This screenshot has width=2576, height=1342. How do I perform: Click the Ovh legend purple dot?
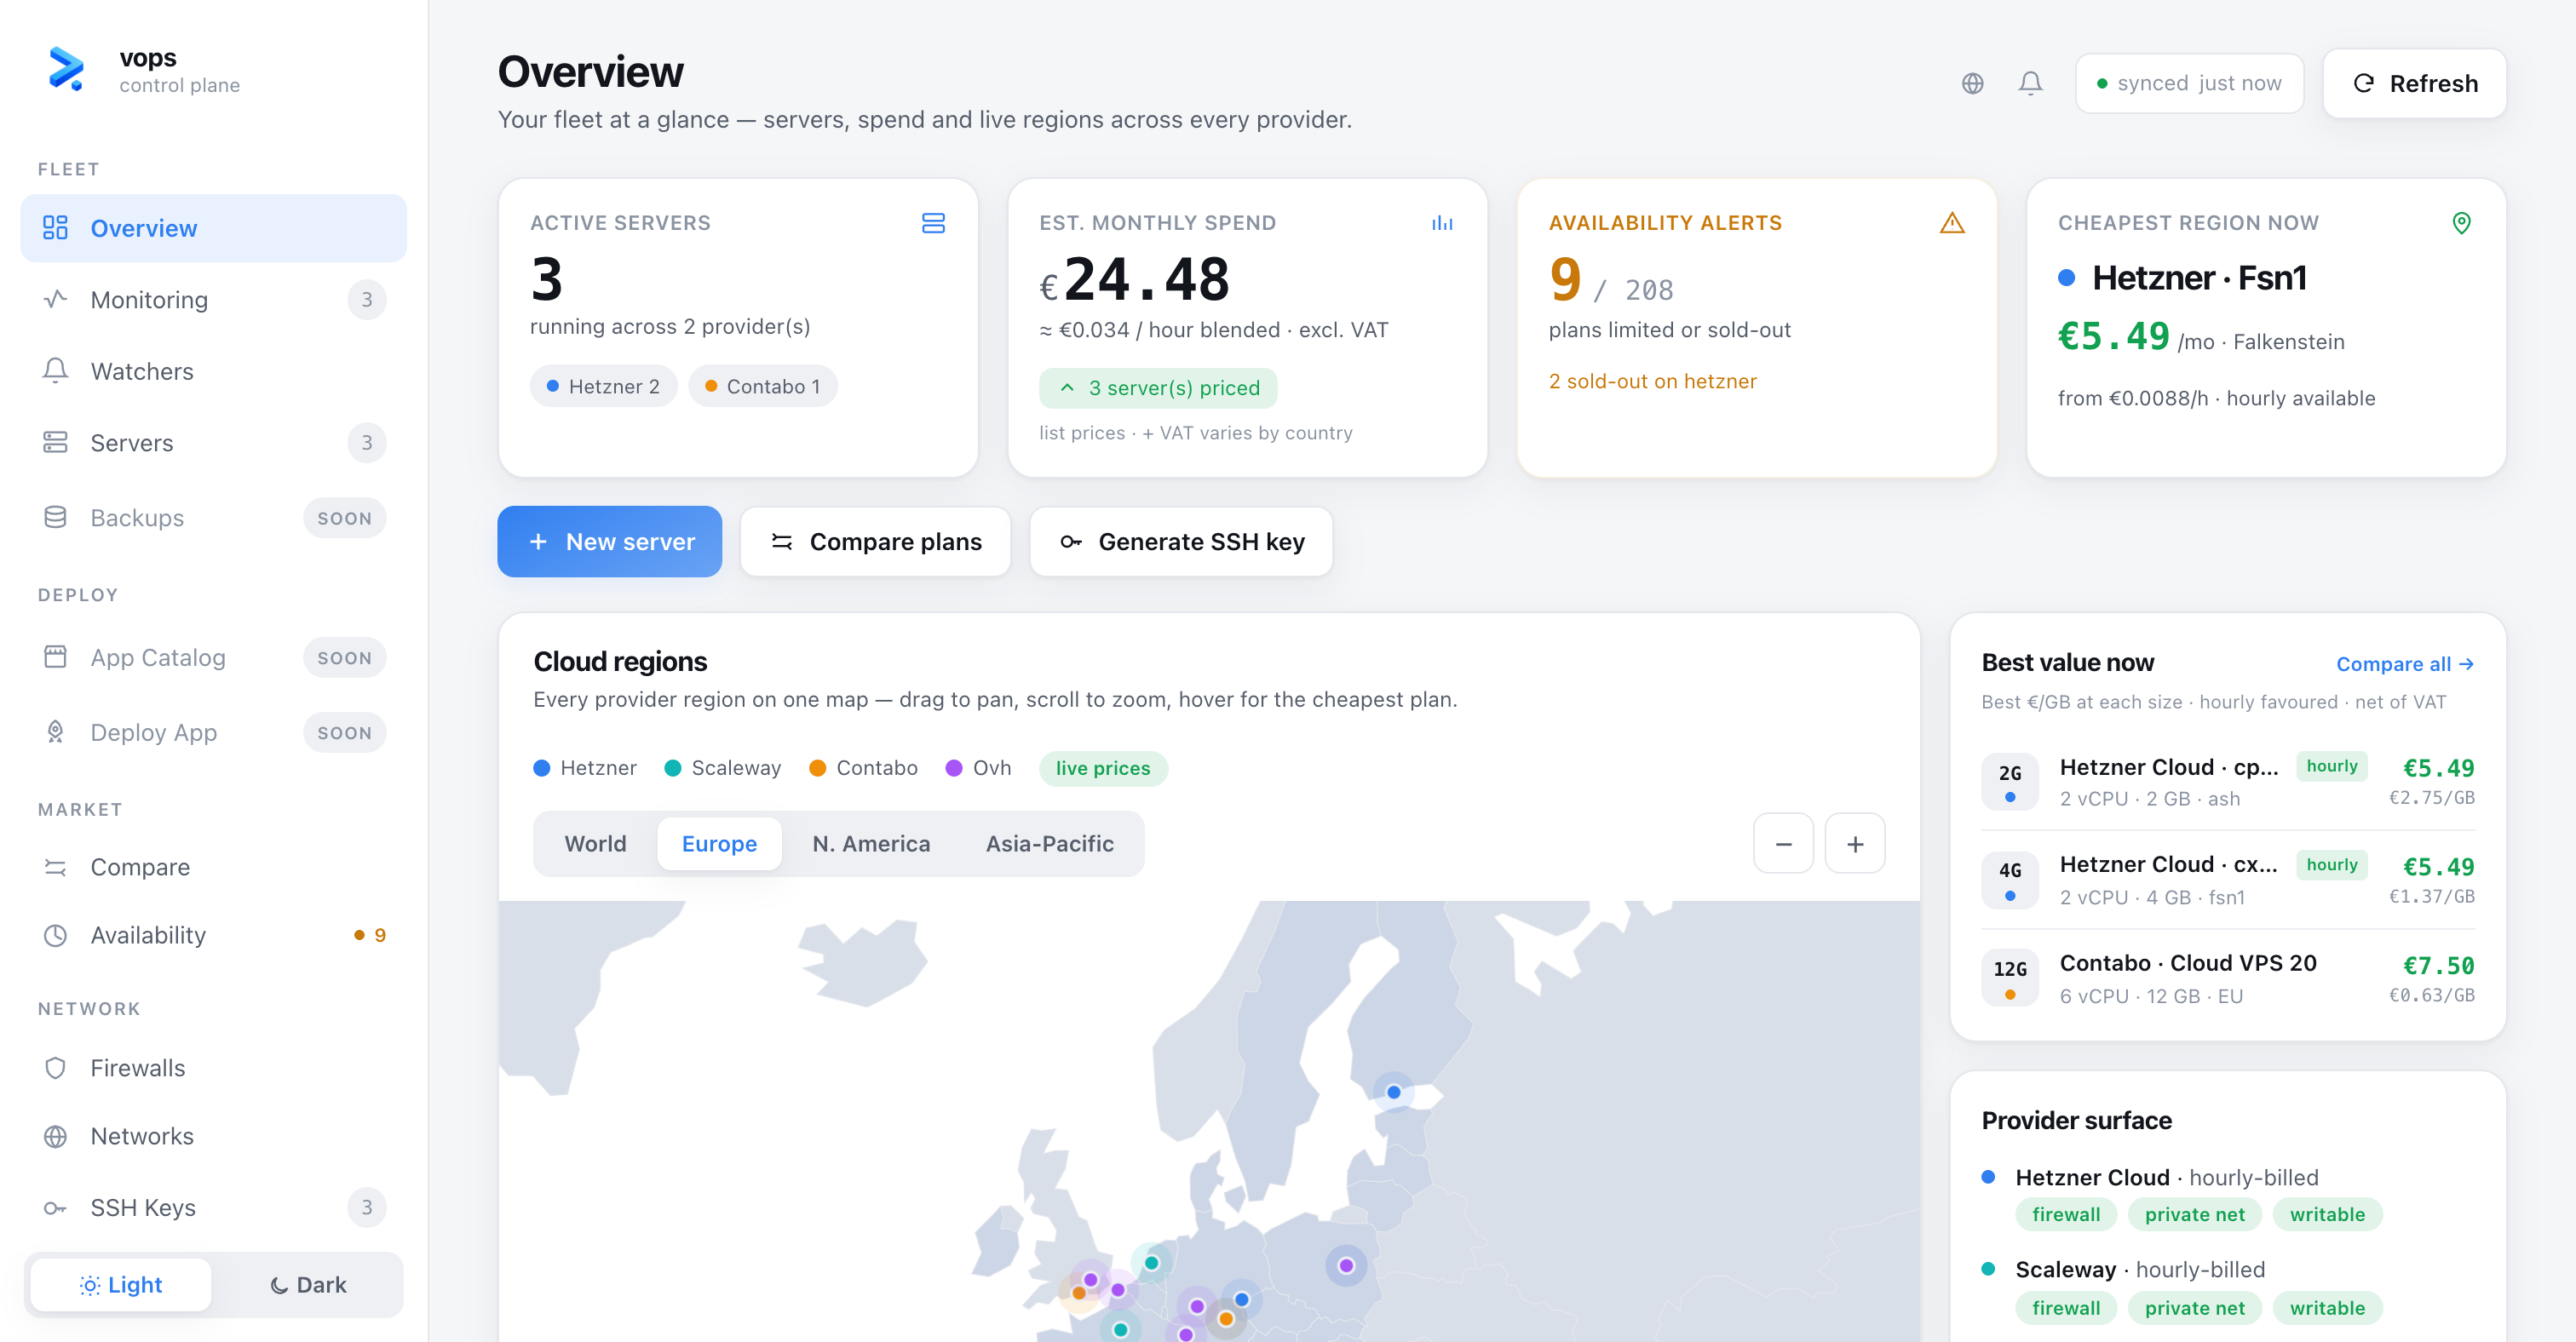click(x=953, y=767)
